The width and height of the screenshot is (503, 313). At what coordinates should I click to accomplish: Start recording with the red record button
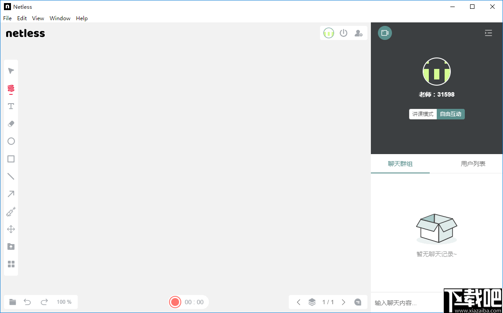[175, 302]
